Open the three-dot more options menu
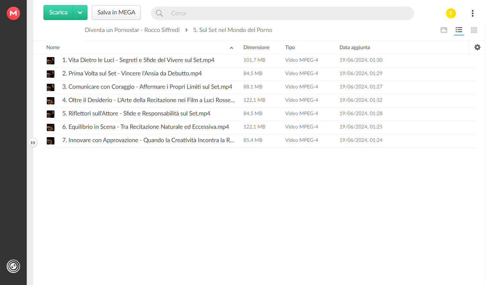Image resolution: width=486 pixels, height=285 pixels. [x=473, y=13]
